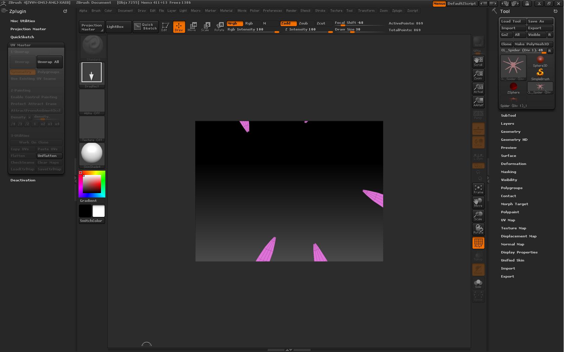564x352 pixels.
Task: Click the Frame icon
Action: [478, 189]
